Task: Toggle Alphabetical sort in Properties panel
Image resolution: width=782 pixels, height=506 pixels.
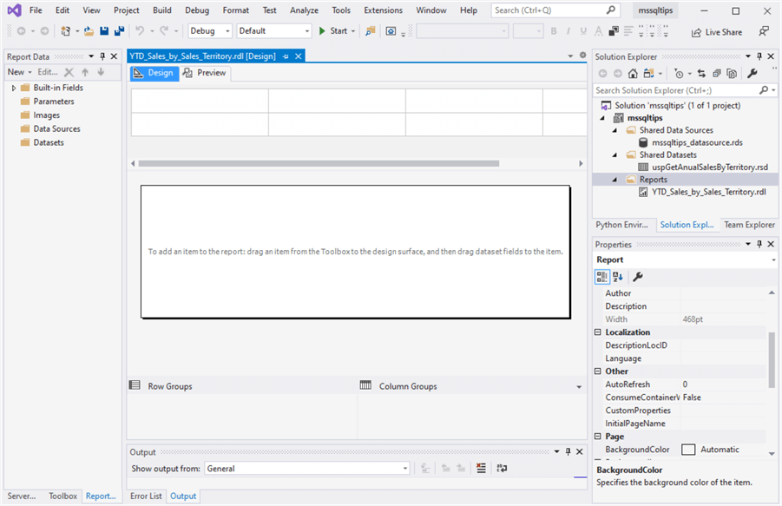Action: pos(618,277)
